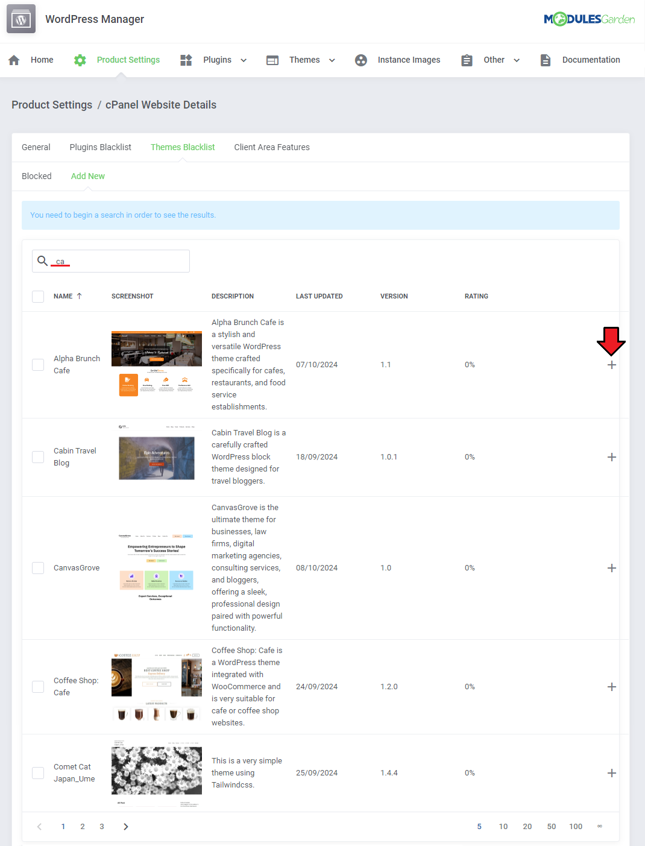Go to page 1
Screen dimensions: 645x846
(x=63, y=827)
